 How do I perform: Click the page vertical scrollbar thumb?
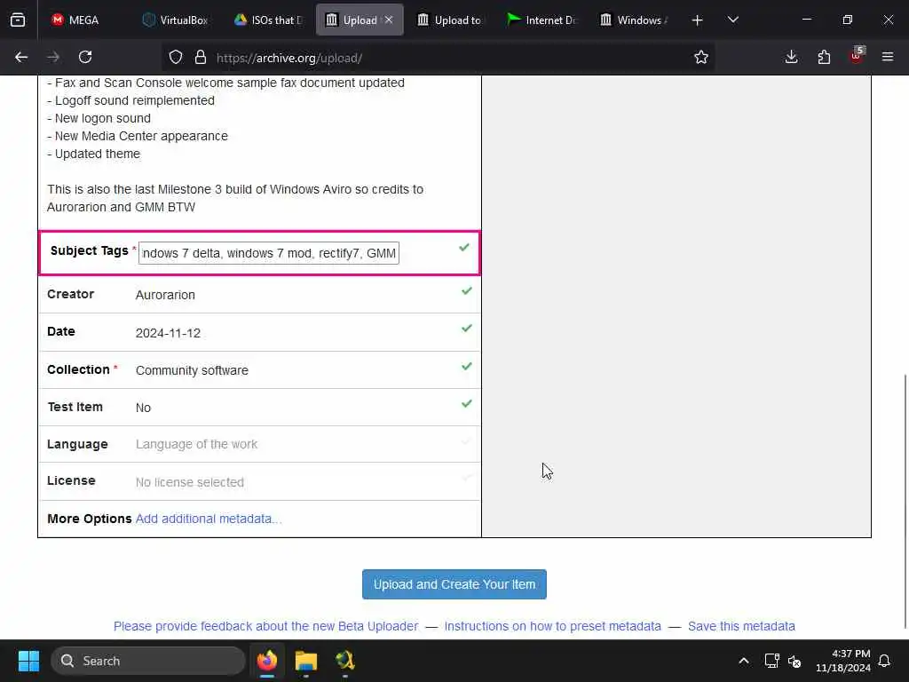pyautogui.click(x=905, y=502)
